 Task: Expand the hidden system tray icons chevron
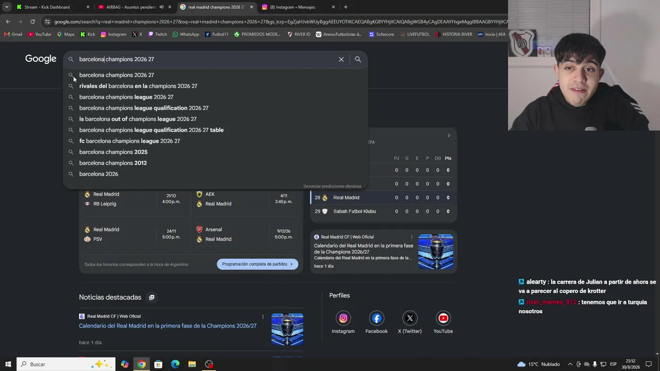point(570,364)
